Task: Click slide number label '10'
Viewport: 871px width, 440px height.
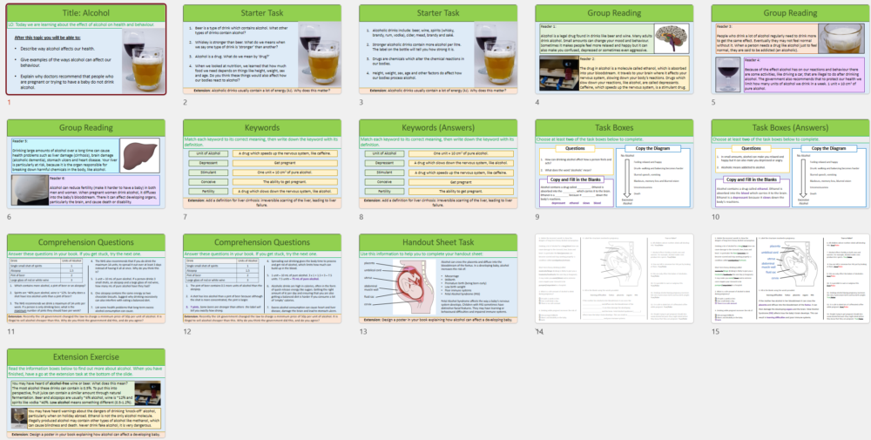Action: point(715,217)
